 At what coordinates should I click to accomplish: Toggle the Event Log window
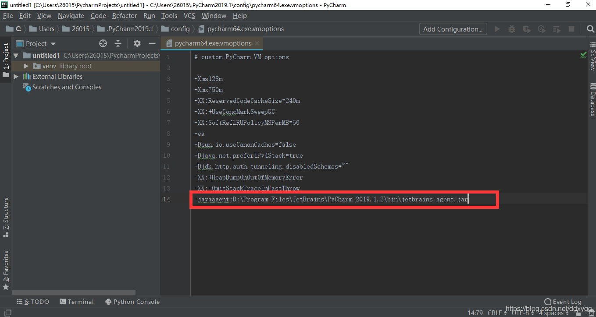pyautogui.click(x=563, y=302)
